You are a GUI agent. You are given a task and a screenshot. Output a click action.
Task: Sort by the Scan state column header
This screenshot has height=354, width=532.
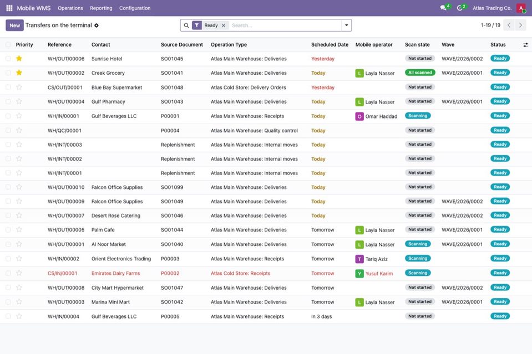click(x=417, y=45)
